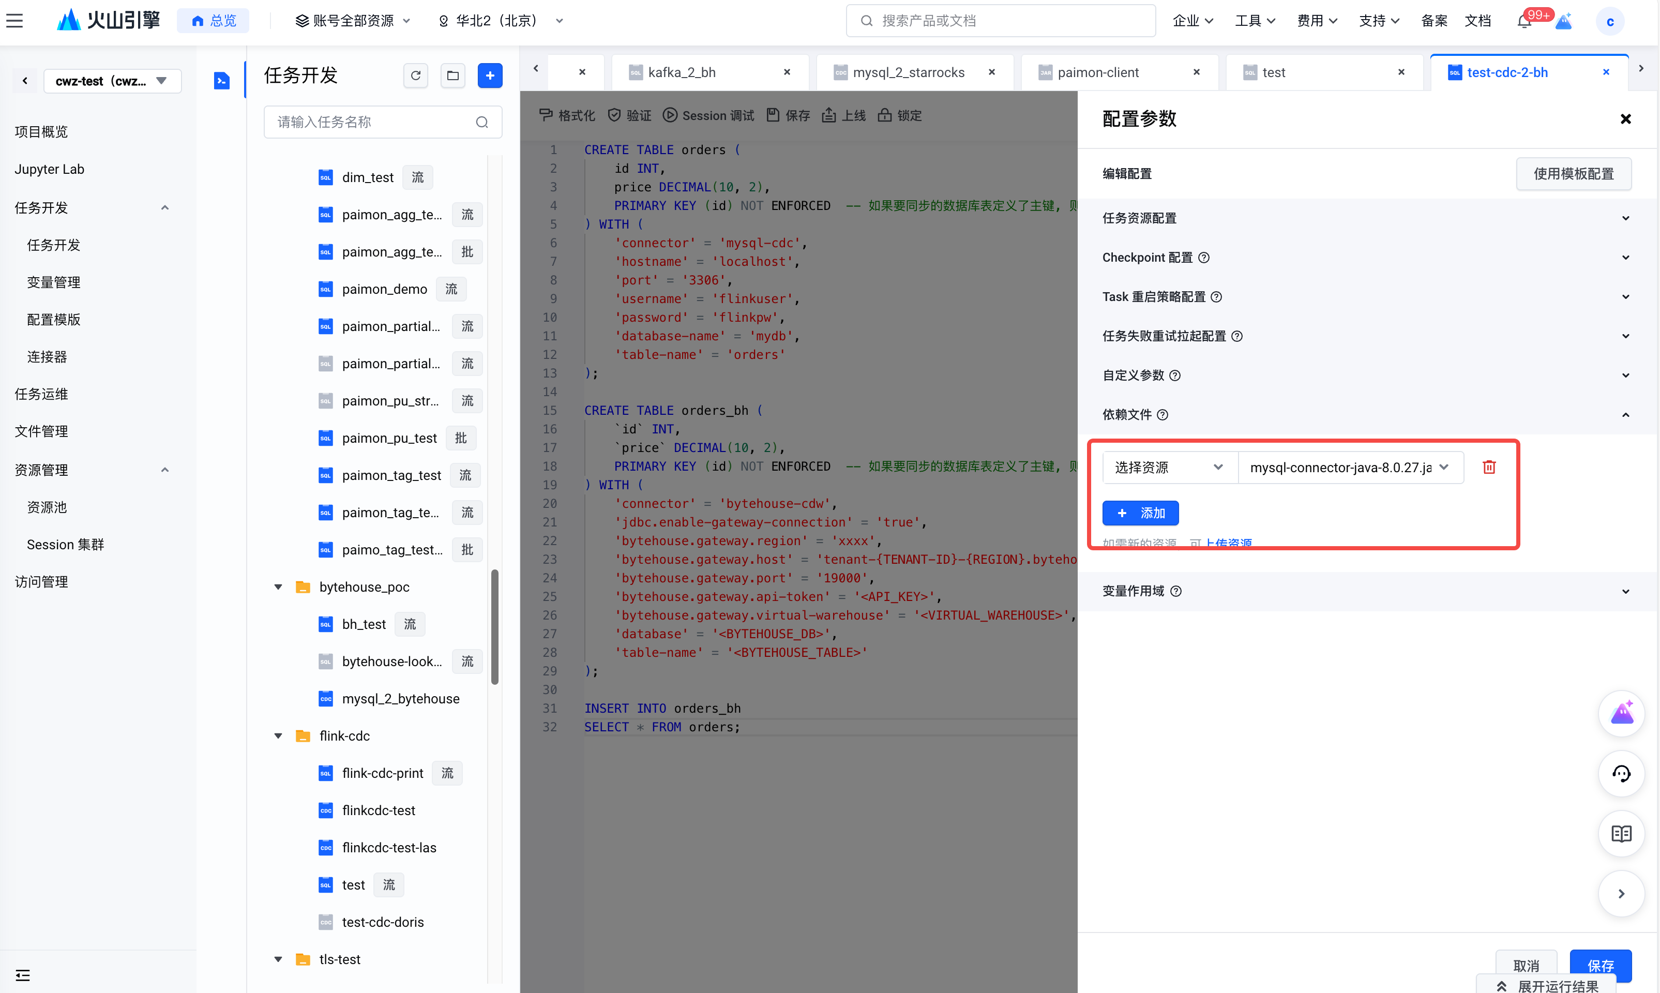Switch to the mysql_2_starrocks tab
The height and width of the screenshot is (993, 1660).
pyautogui.click(x=908, y=72)
